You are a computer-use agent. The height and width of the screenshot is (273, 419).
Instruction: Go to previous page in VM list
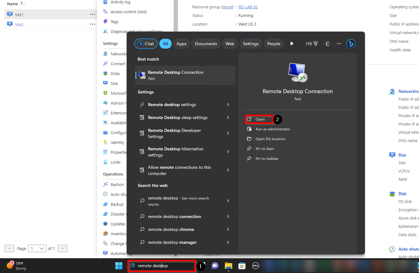pyautogui.click(x=10, y=248)
